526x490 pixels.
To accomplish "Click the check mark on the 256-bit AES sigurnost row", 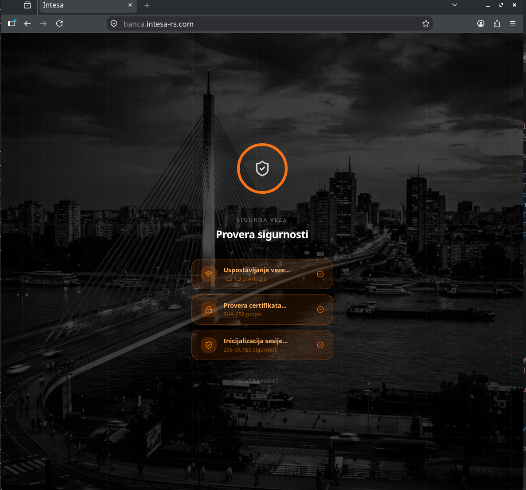I will coord(320,345).
